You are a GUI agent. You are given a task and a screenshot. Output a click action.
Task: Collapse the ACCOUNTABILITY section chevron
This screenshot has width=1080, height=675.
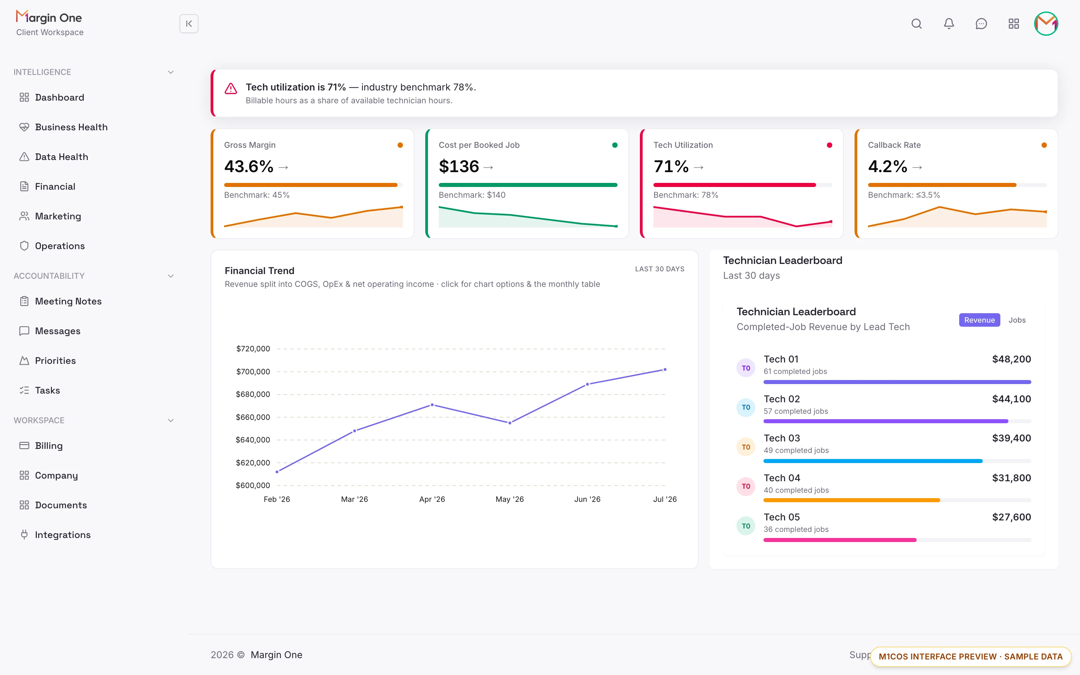(x=170, y=276)
